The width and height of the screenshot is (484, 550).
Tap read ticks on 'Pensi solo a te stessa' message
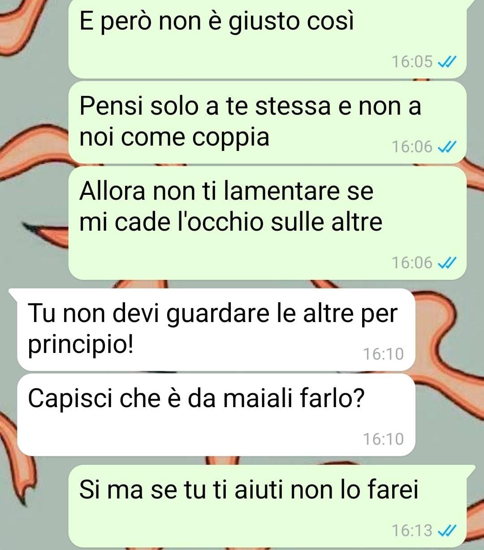(446, 146)
